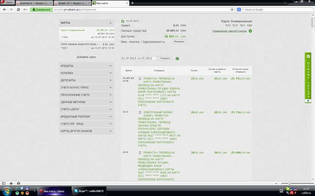Open the Opera main menu button
Image resolution: width=315 pixels, height=196 pixels.
[7, 2]
